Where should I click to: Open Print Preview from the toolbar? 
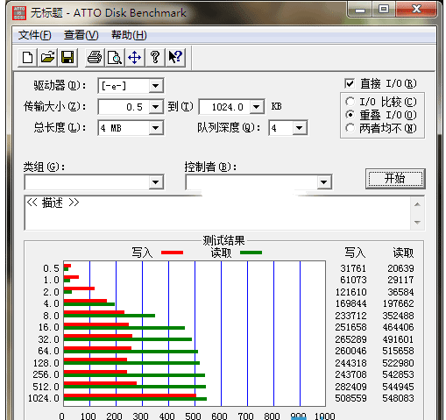tap(115, 57)
